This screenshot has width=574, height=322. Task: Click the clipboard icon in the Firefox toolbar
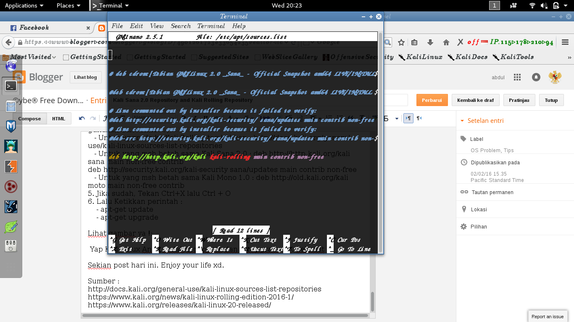point(414,42)
